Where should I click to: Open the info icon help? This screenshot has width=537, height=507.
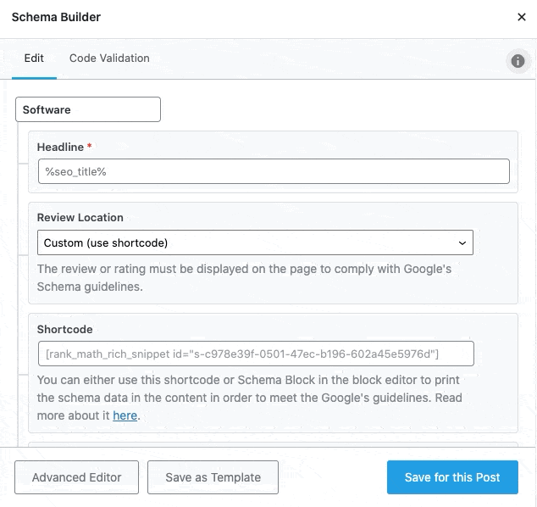(x=518, y=61)
